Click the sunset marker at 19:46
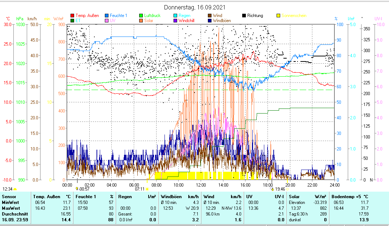This screenshot has height=226, width=389. pos(272,189)
